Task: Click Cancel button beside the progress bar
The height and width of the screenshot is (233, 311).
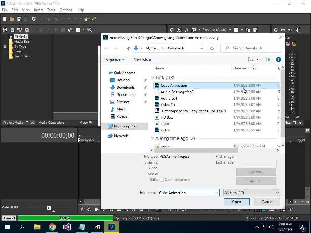Action: pyautogui.click(x=9, y=218)
